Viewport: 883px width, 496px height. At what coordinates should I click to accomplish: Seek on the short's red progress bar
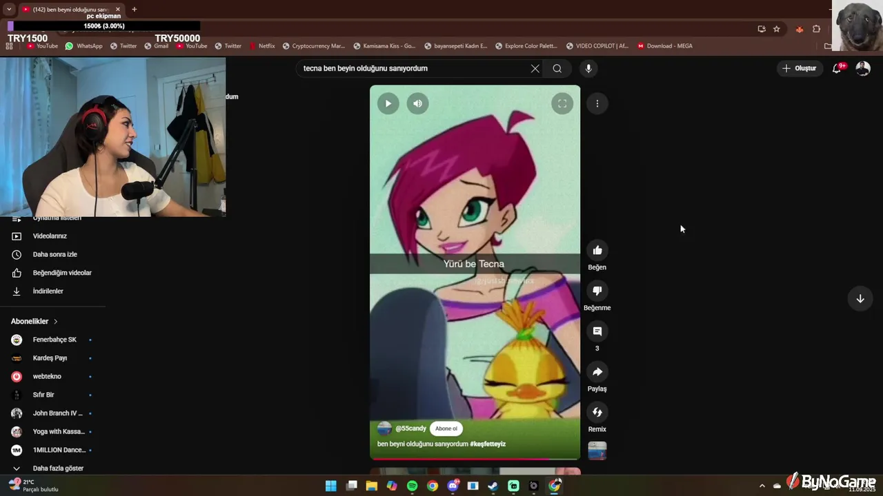tap(475, 459)
